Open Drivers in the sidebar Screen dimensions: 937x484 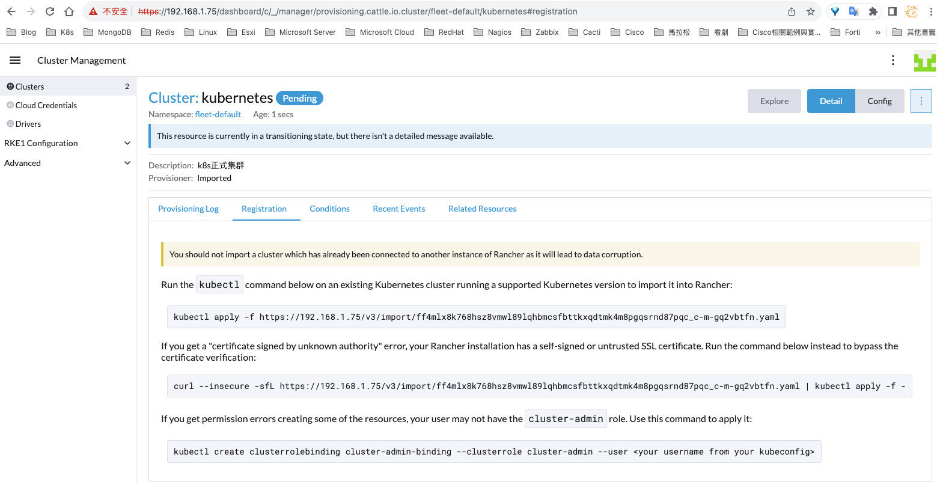(x=67, y=124)
